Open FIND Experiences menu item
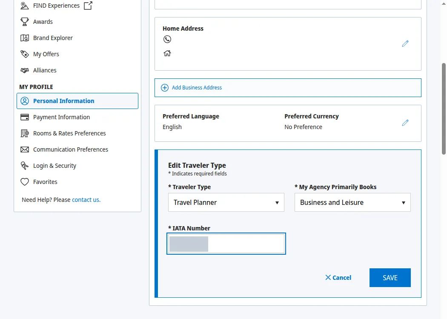The height and width of the screenshot is (319, 447). [57, 6]
